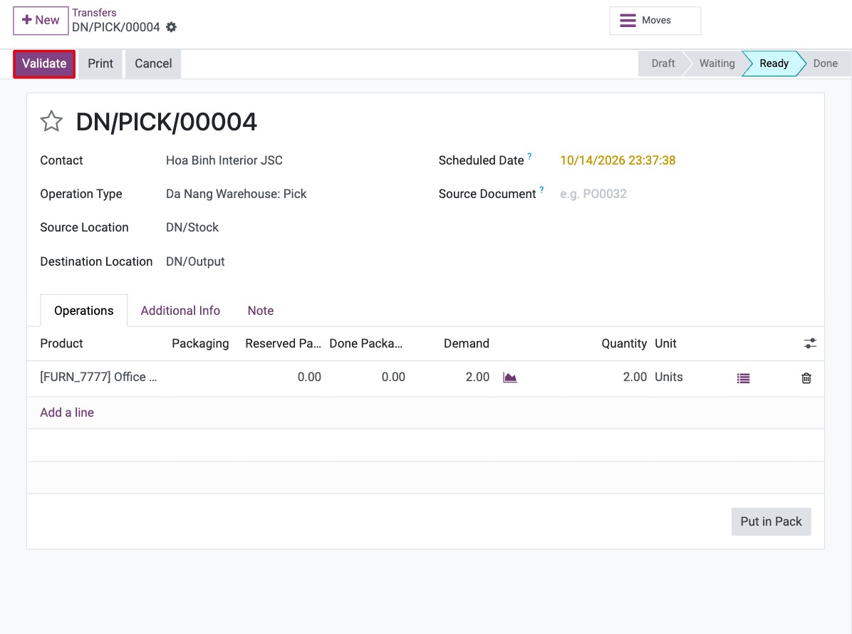Screen dimensions: 852x634
Task: Click Done Packaging column header
Action: (x=365, y=343)
